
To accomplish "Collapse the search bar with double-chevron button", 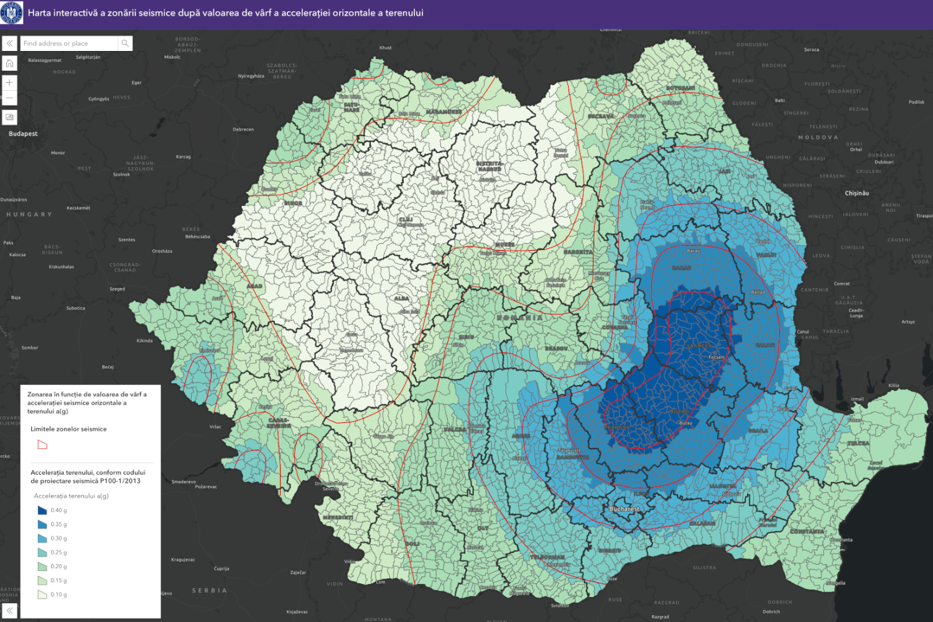I will [9, 44].
